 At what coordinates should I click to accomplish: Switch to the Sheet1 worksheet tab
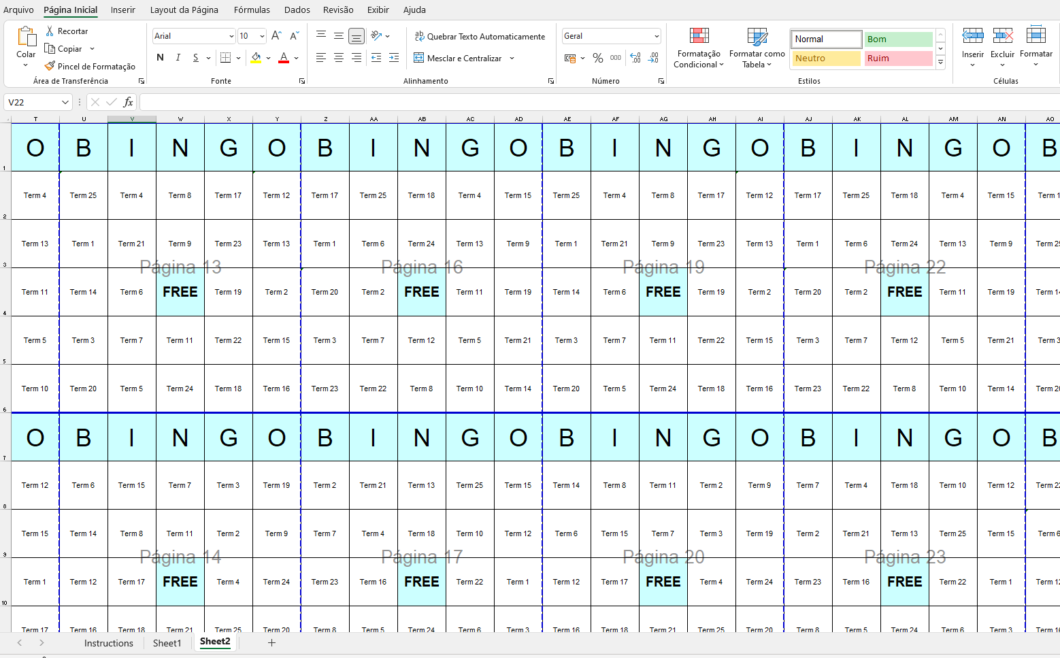click(x=167, y=643)
